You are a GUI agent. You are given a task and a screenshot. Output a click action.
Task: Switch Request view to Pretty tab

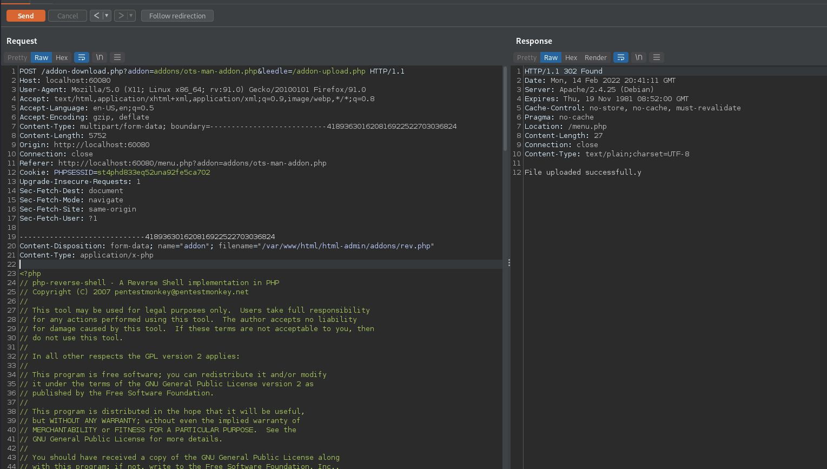pos(17,57)
